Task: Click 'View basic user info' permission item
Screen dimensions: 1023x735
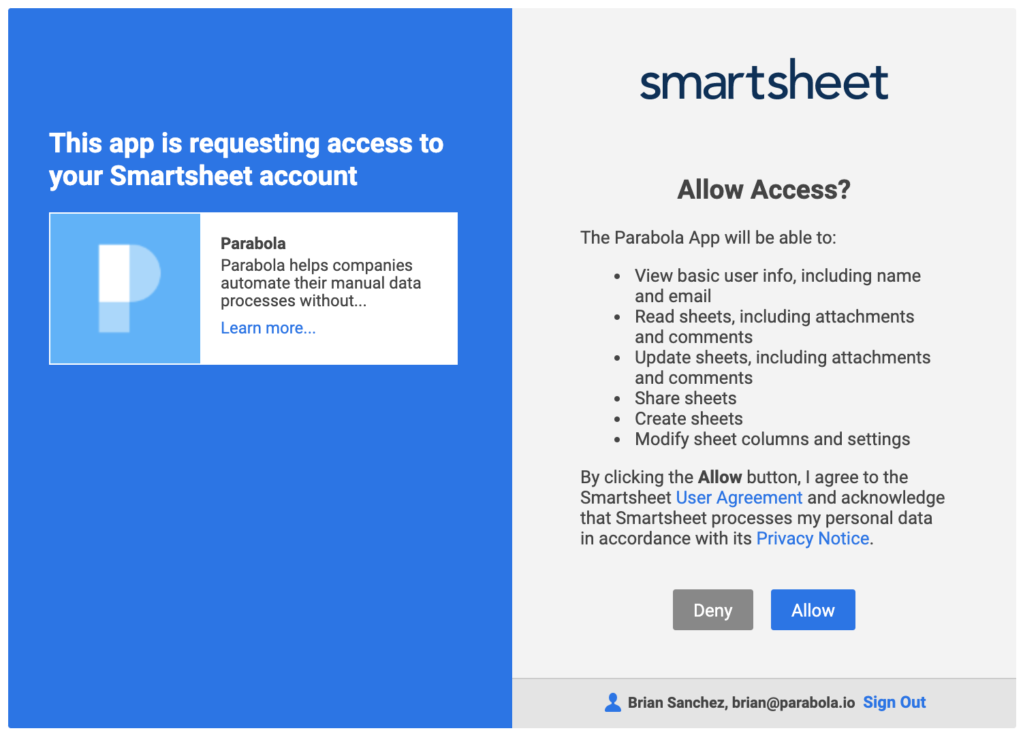Action: click(778, 286)
